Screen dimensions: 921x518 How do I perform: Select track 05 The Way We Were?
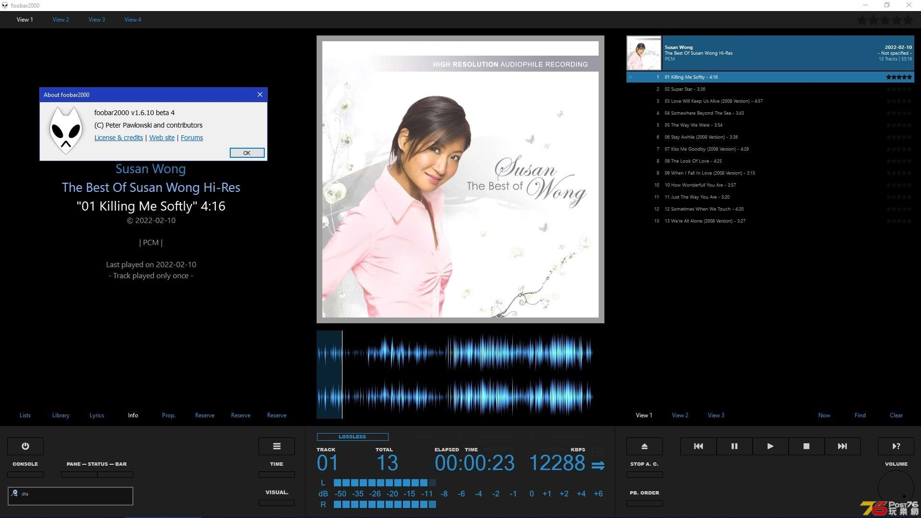pos(770,125)
